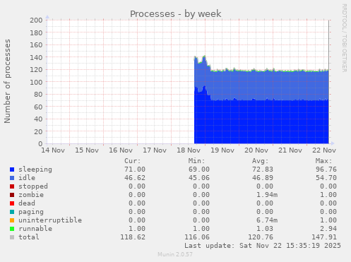Click the '20 Nov' x-axis label
Screen dimensions: 351x262
(x=256, y=150)
